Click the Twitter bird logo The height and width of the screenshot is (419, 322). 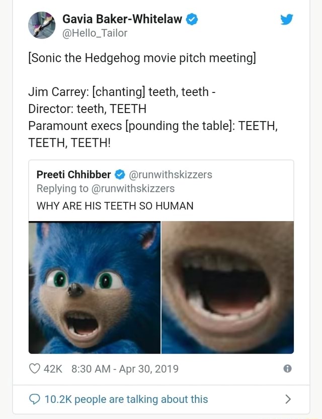[287, 20]
